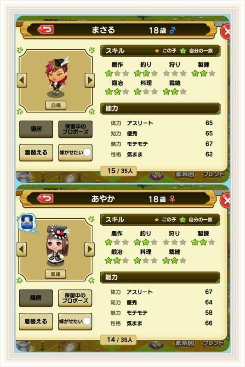The image size is (245, 367).
Task: Click the red back arrow on あやか panel
Action: click(45, 199)
